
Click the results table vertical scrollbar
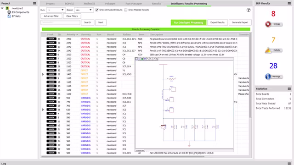tap(250, 75)
